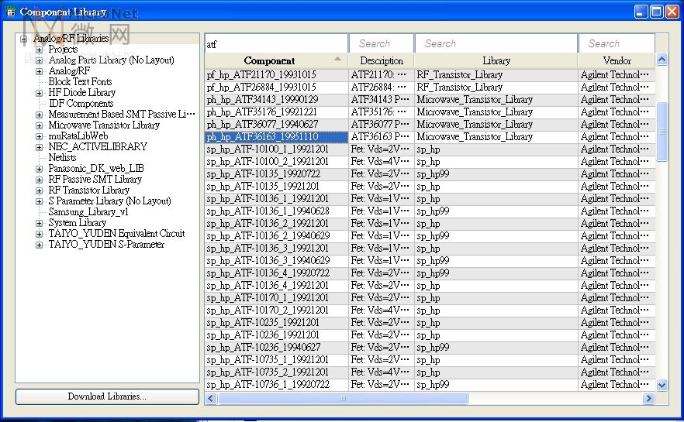Screen dimensions: 684x422
Task: Sort by the Description column header
Action: (x=382, y=61)
